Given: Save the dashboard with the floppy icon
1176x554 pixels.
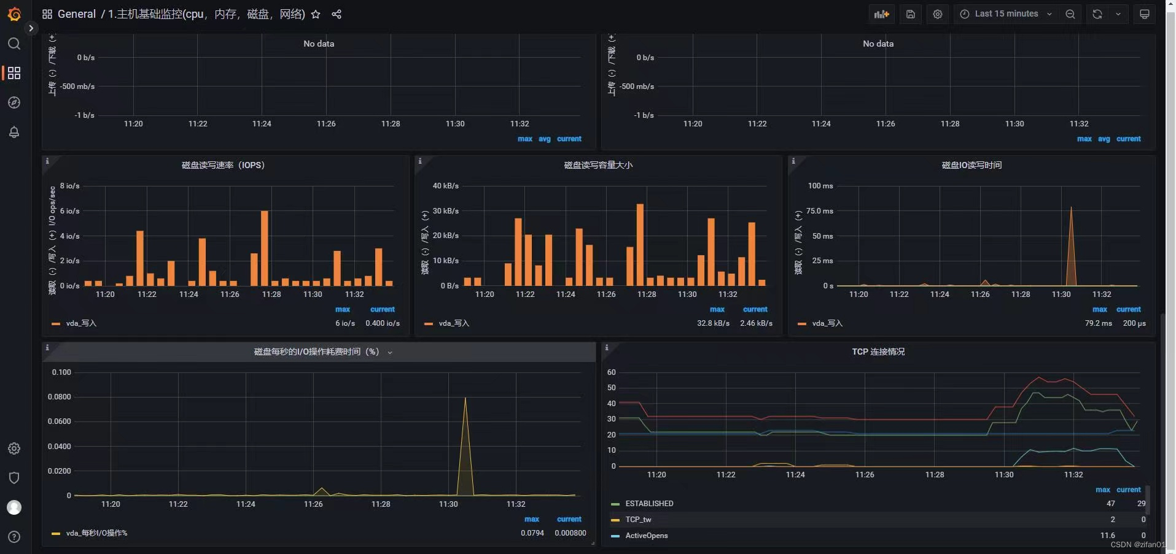Looking at the screenshot, I should [x=911, y=13].
